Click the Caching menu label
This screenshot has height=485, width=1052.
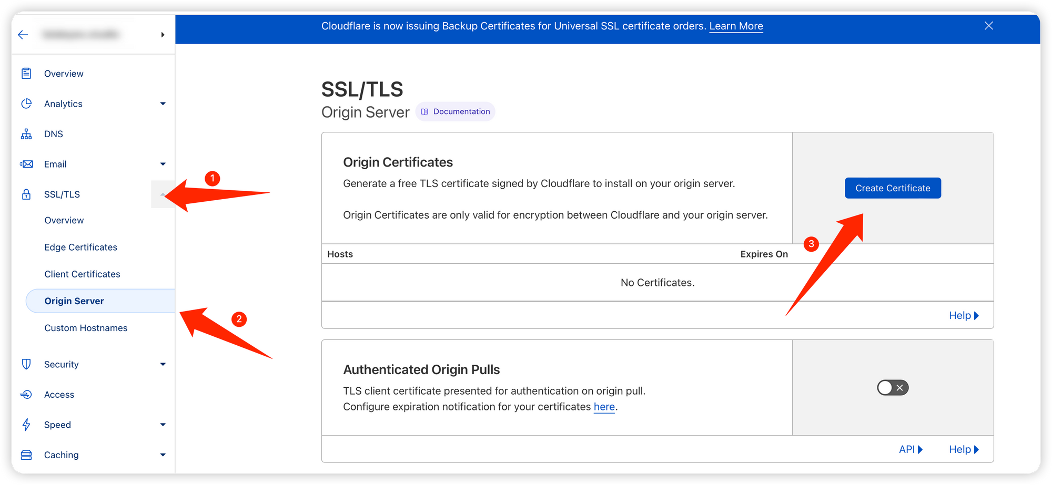(62, 455)
